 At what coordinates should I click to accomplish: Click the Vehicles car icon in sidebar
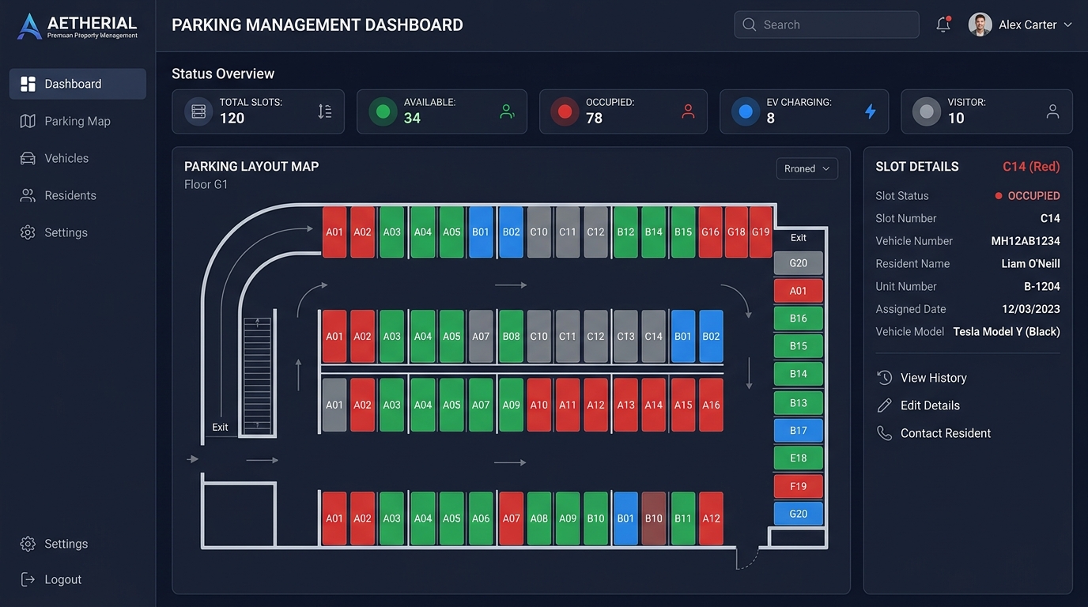click(x=28, y=158)
